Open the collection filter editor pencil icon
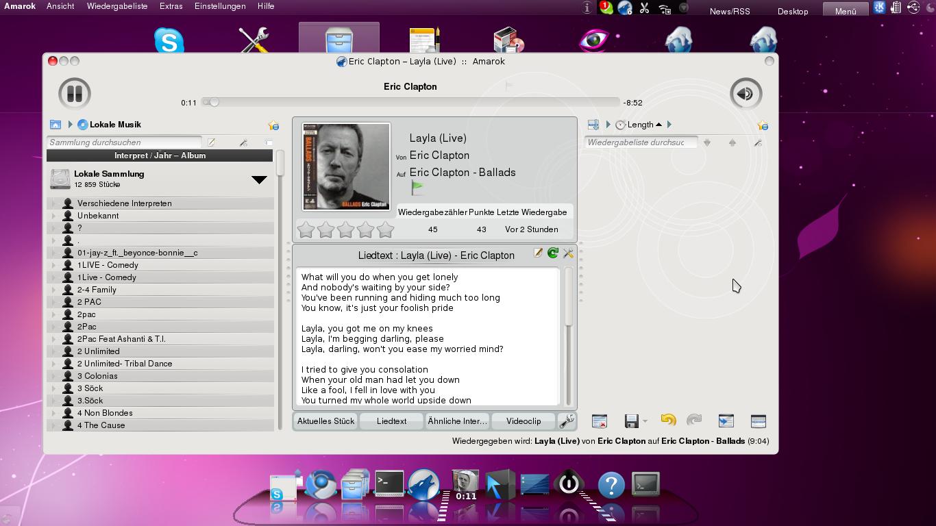The height and width of the screenshot is (526, 936). coord(212,142)
